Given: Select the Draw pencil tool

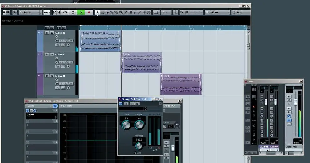Looking at the screenshot, I should (135, 12).
